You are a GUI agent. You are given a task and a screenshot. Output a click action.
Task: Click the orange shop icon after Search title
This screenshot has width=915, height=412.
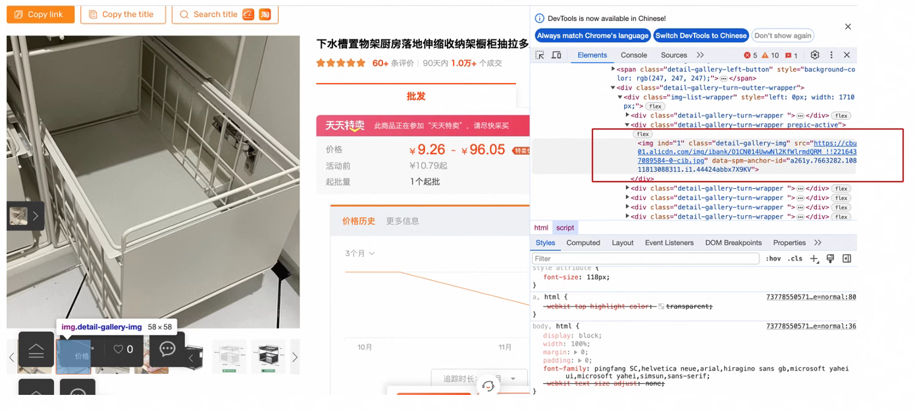pos(248,14)
